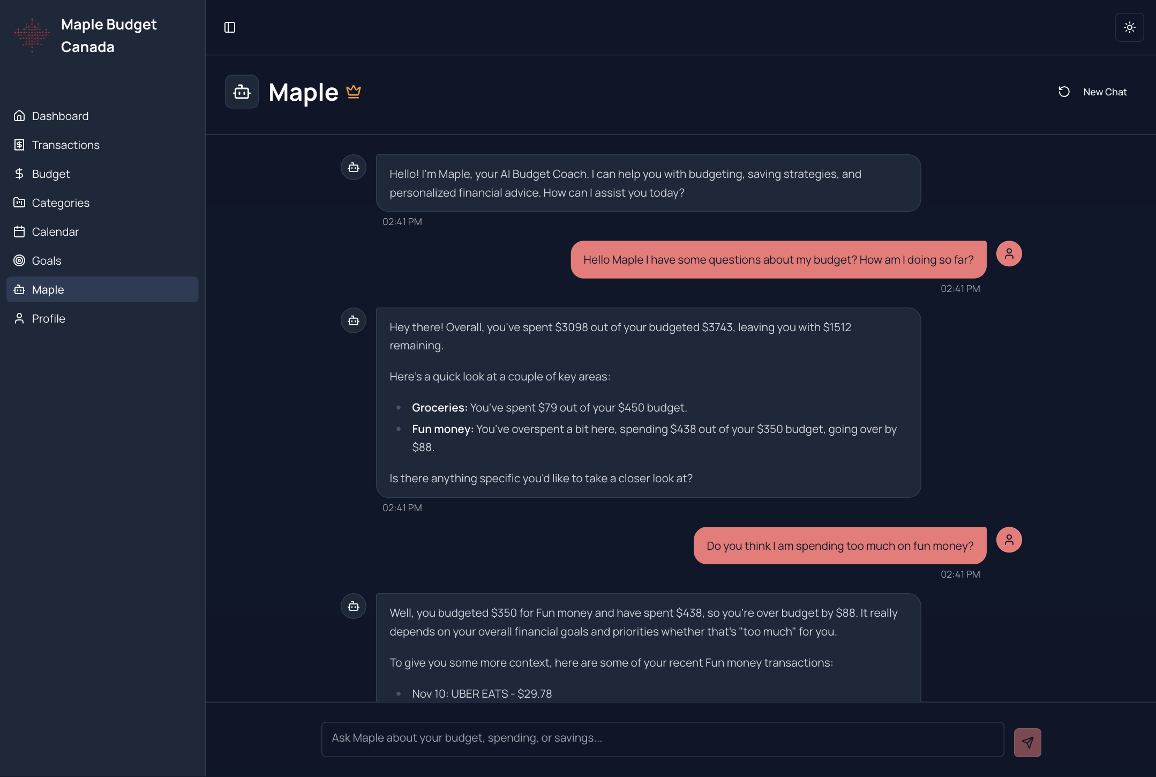Click the Maple bot icon in chat header

(242, 92)
